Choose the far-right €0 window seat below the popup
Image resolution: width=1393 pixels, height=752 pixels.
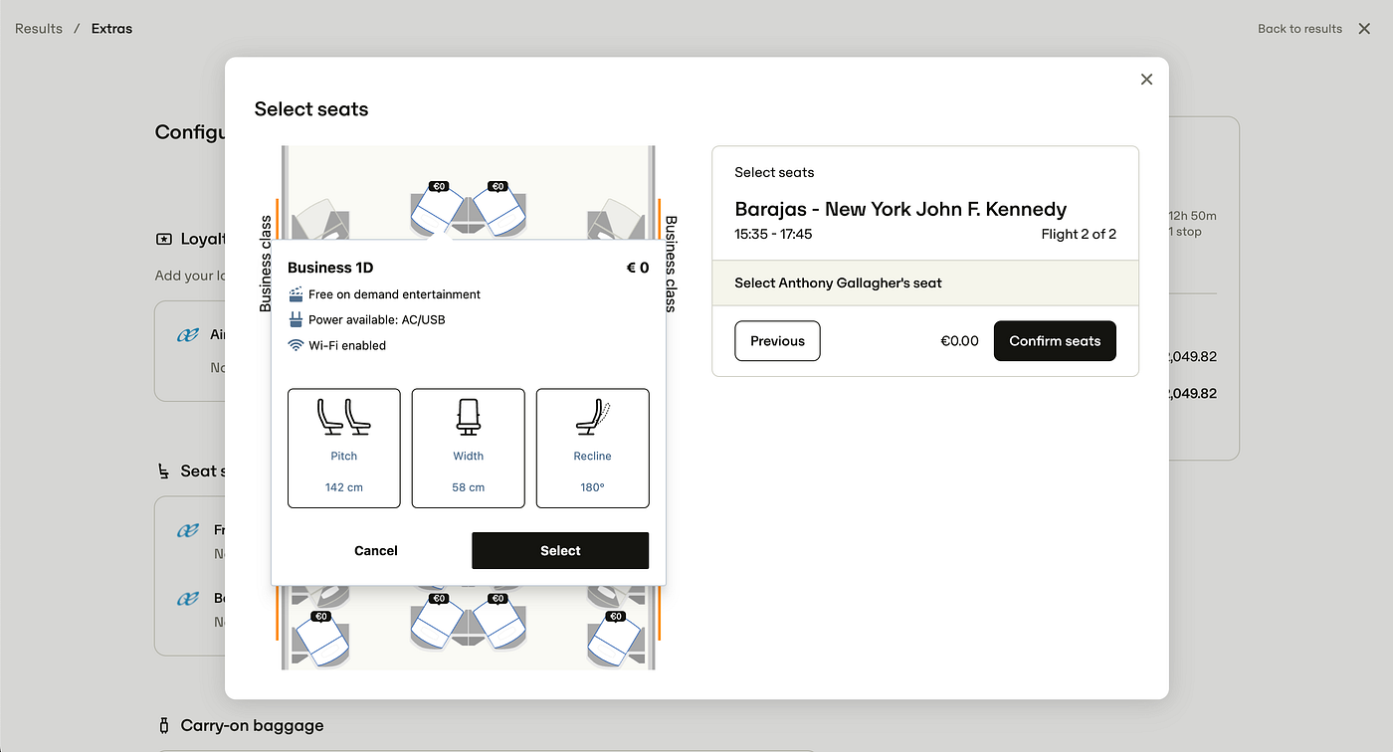pyautogui.click(x=617, y=639)
